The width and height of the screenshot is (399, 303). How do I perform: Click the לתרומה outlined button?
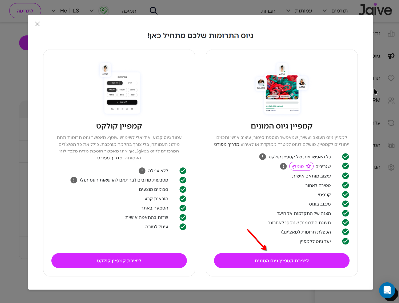[x=25, y=11]
